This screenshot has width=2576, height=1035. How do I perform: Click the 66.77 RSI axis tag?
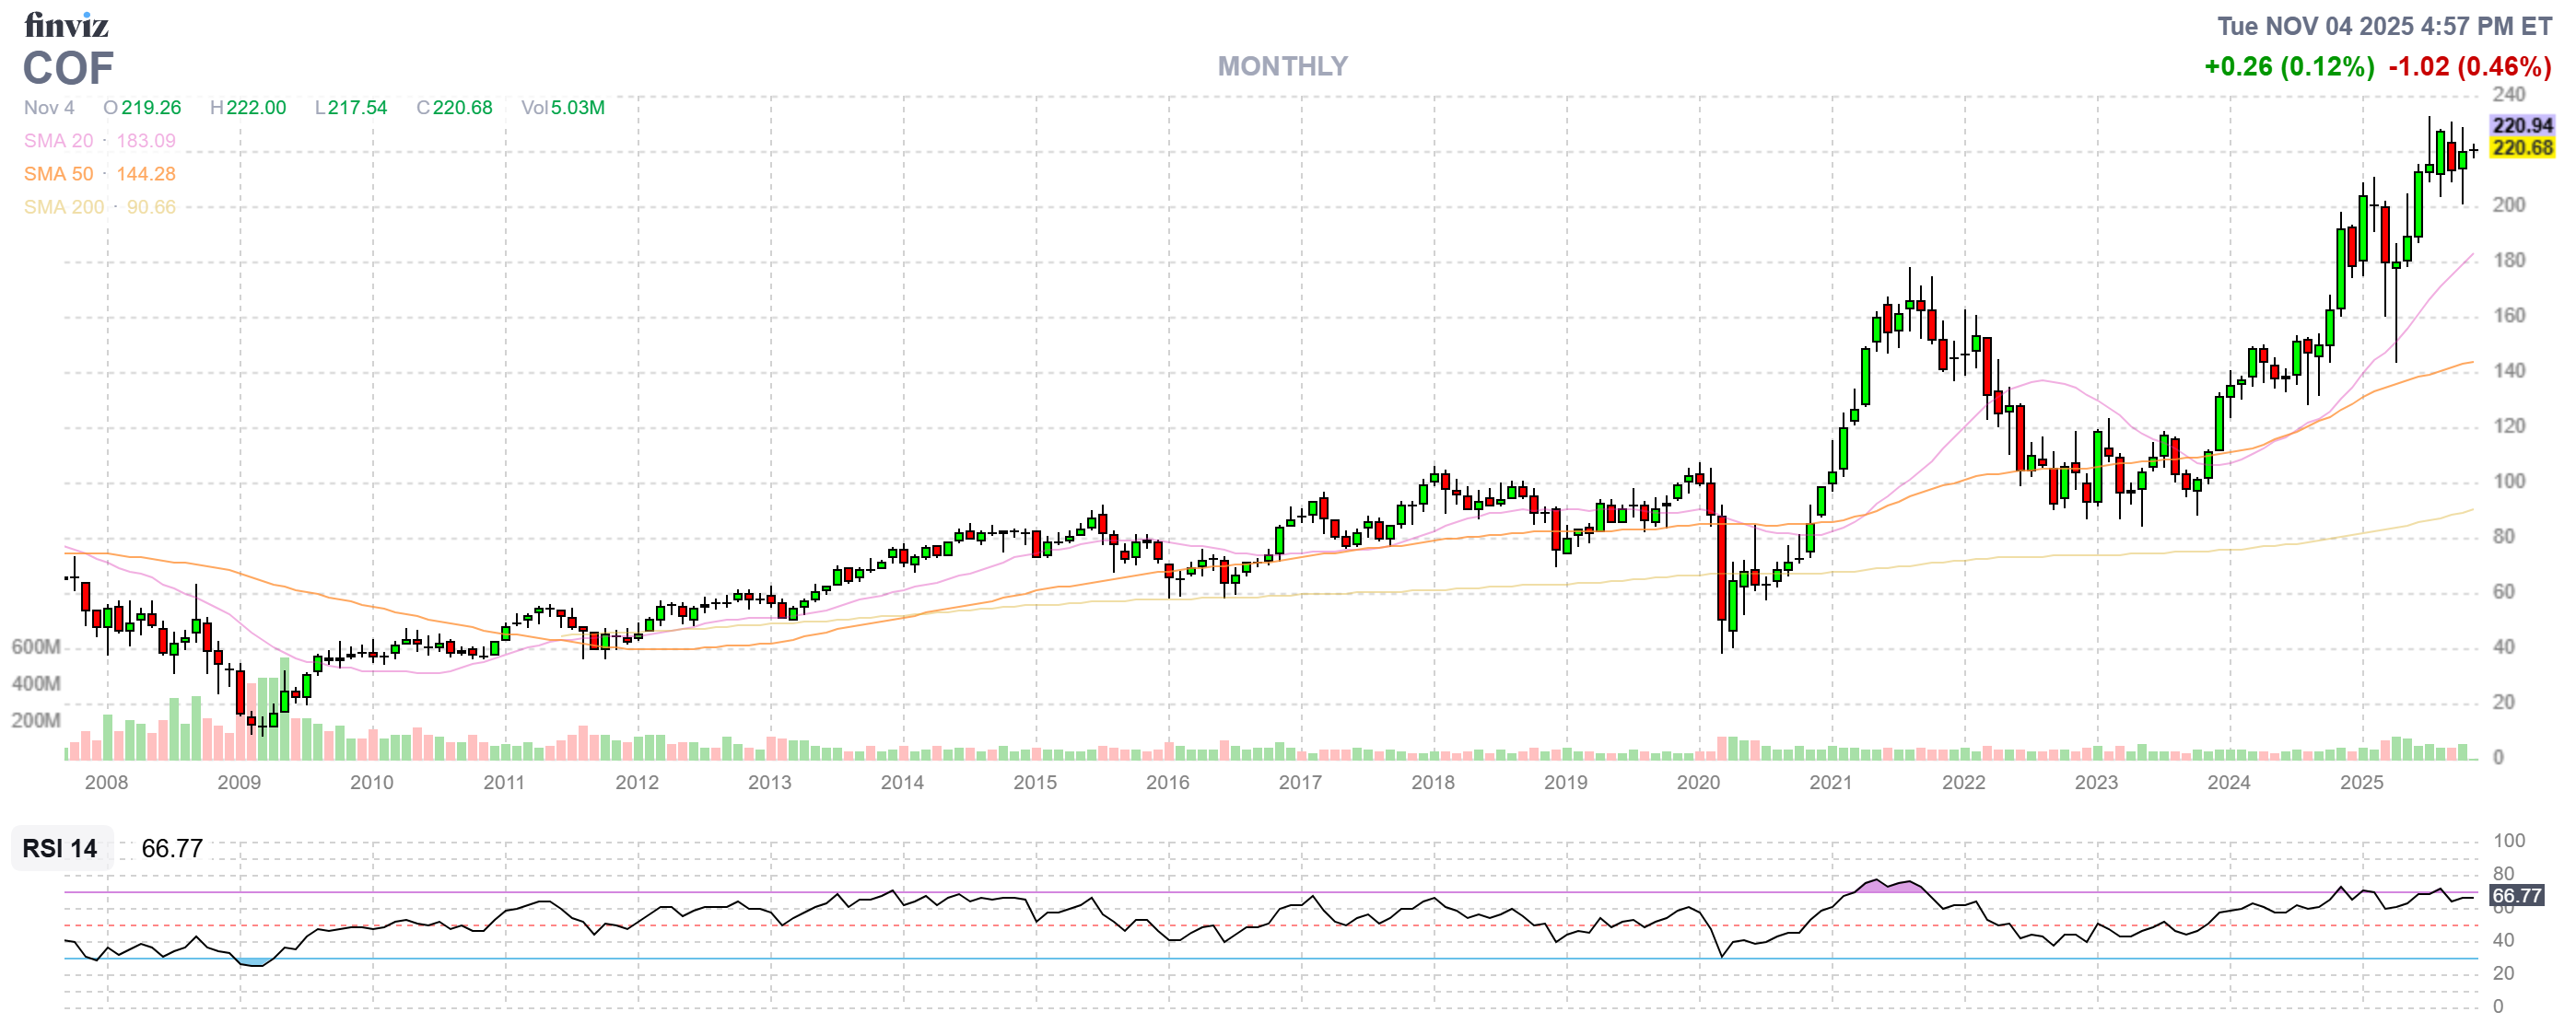point(2516,895)
